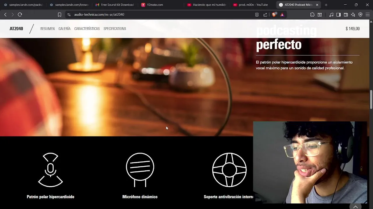Switch to the first samples.landr.com/packs tab

(23, 5)
